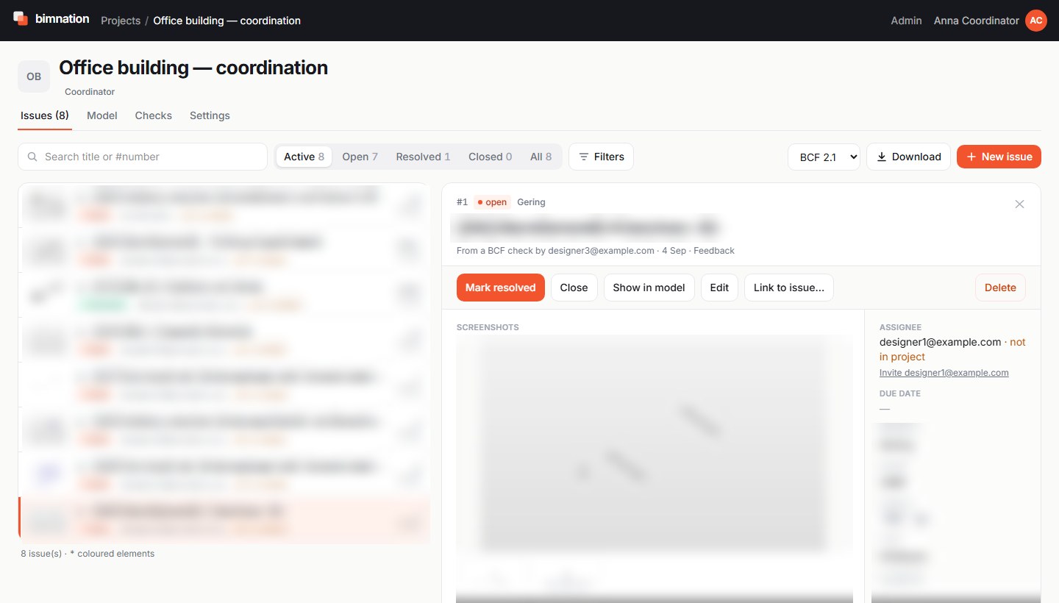Click the bimnation logo icon

20,18
